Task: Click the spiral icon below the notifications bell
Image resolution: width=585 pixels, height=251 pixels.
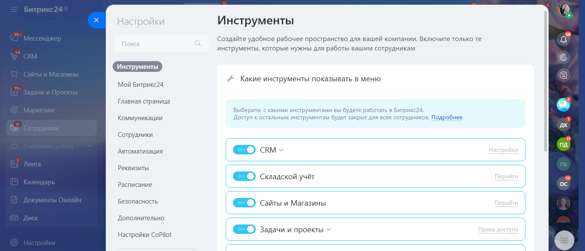Action: pyautogui.click(x=564, y=57)
